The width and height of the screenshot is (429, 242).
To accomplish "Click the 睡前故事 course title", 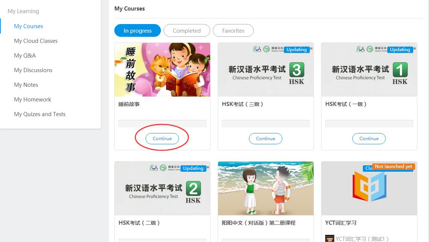I will 129,104.
